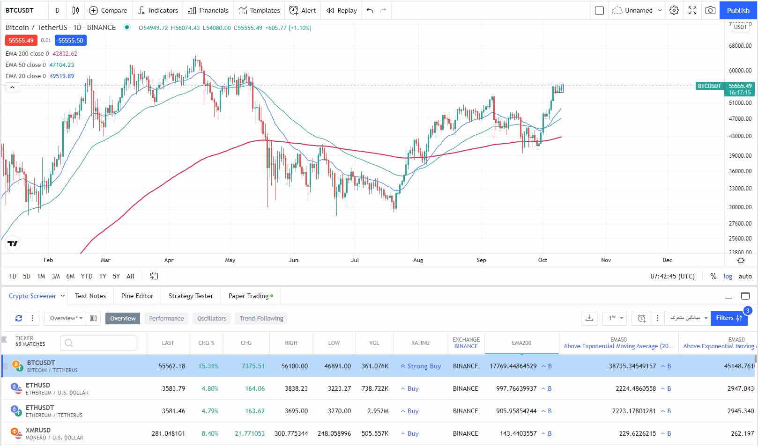Viewport: 758px width, 446px height.
Task: Switch to the Pine Editor tab
Action: pos(137,296)
